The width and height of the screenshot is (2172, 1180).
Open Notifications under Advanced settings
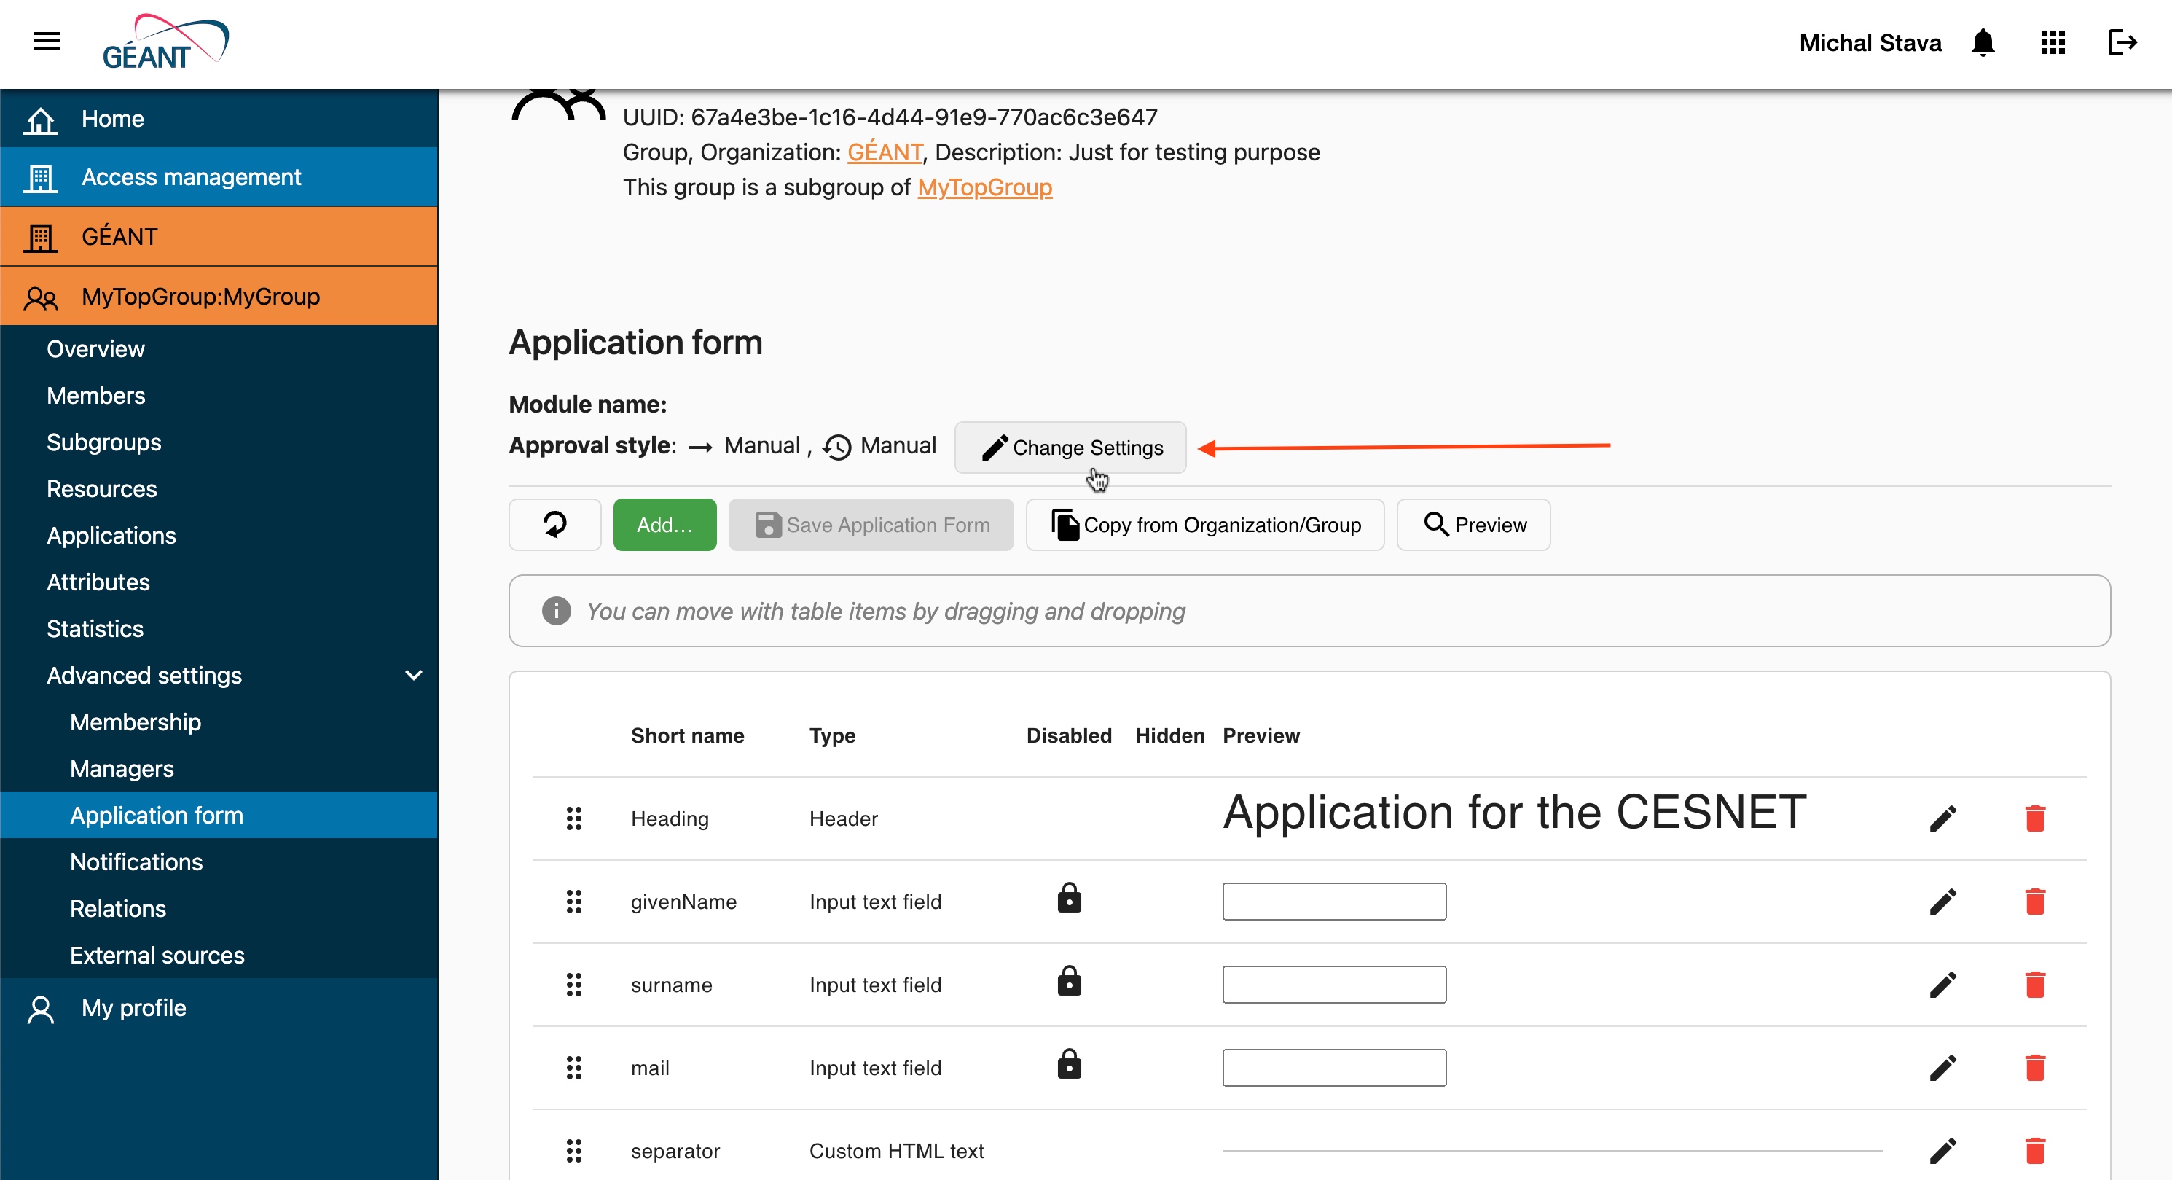click(219, 862)
